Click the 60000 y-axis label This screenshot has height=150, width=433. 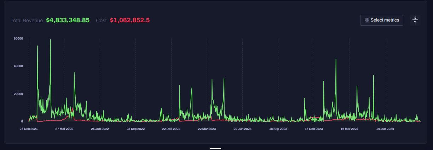click(18, 38)
